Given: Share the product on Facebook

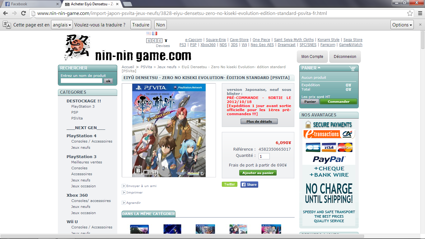Looking at the screenshot, I should (249, 185).
